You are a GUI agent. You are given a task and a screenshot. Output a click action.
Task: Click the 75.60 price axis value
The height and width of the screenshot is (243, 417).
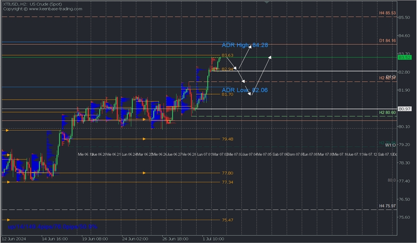click(x=405, y=217)
